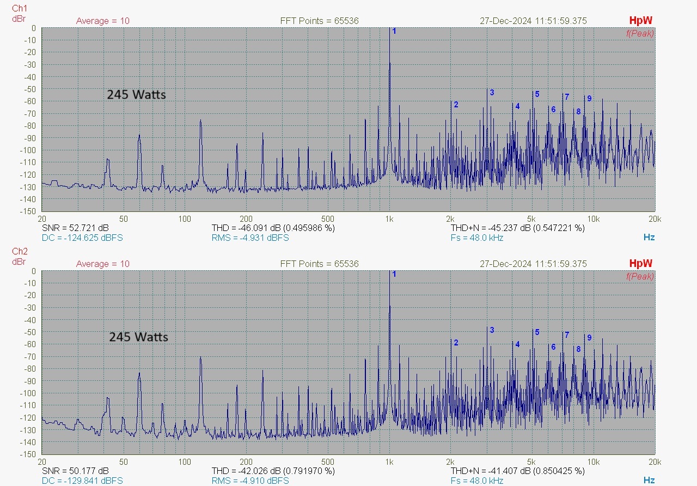697x486 pixels.
Task: Select "FFT Points = 65536" above Ch2 chart
Action: [320, 264]
